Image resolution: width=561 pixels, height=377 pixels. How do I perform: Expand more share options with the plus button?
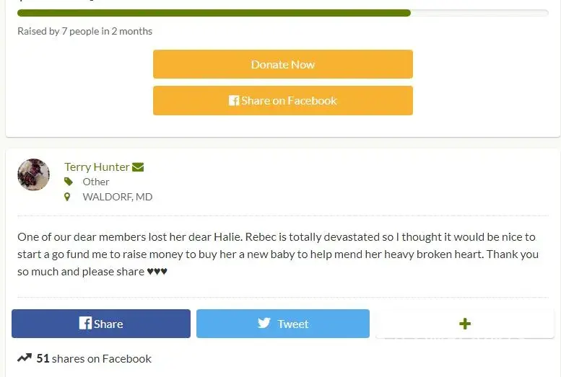click(x=465, y=324)
